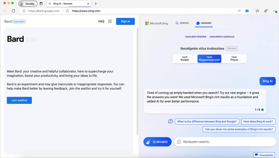Click the Bard page vertical scrollbar
This screenshot has width=279, height=158.
point(137,82)
